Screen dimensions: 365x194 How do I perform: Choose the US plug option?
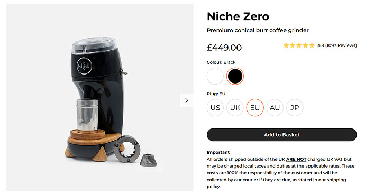215,108
